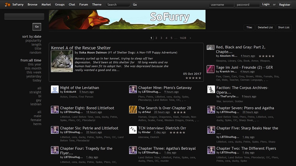The image size is (296, 166).
Task: Click Chapter Eight: Bored Littlefoot avatar icon
Action: (55, 109)
